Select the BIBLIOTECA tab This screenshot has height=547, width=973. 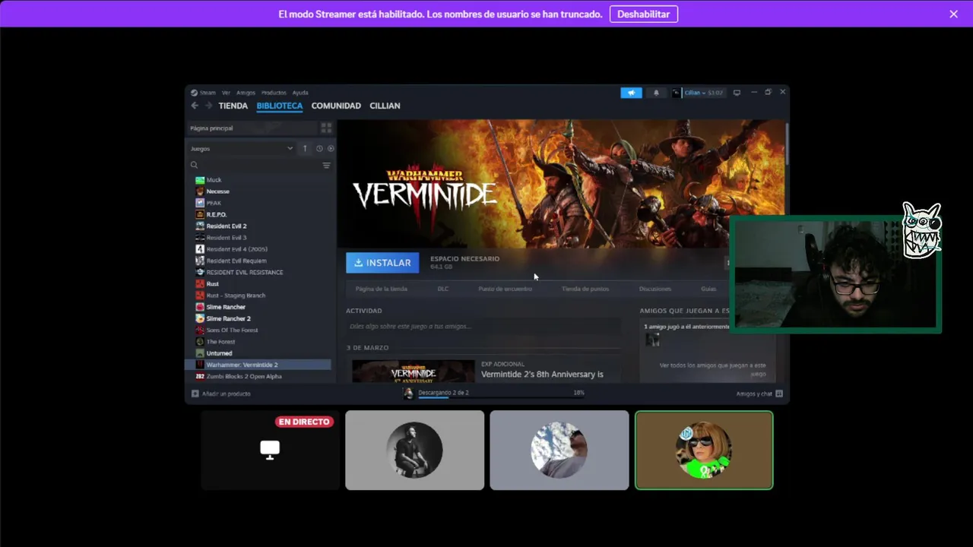279,106
